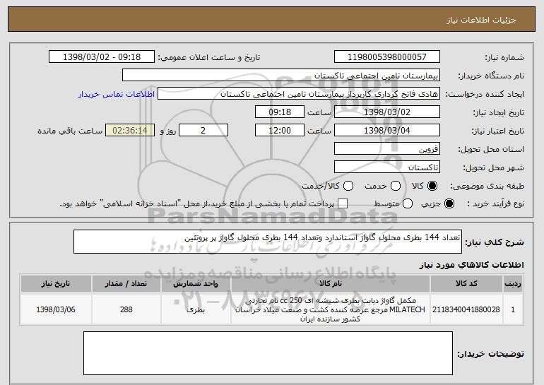
Task: Click the buyer notes text area
Action: tap(268, 353)
